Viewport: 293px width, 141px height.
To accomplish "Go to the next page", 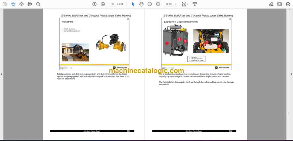I will pyautogui.click(x=103, y=4).
